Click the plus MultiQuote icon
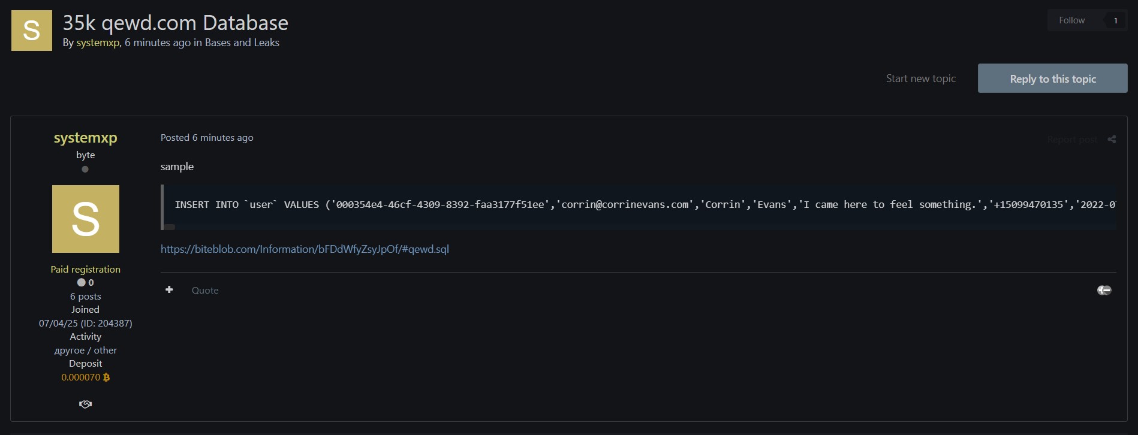Screen dimensions: 1138x435 [169, 289]
